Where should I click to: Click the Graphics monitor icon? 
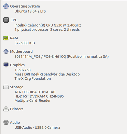tap(6, 65)
